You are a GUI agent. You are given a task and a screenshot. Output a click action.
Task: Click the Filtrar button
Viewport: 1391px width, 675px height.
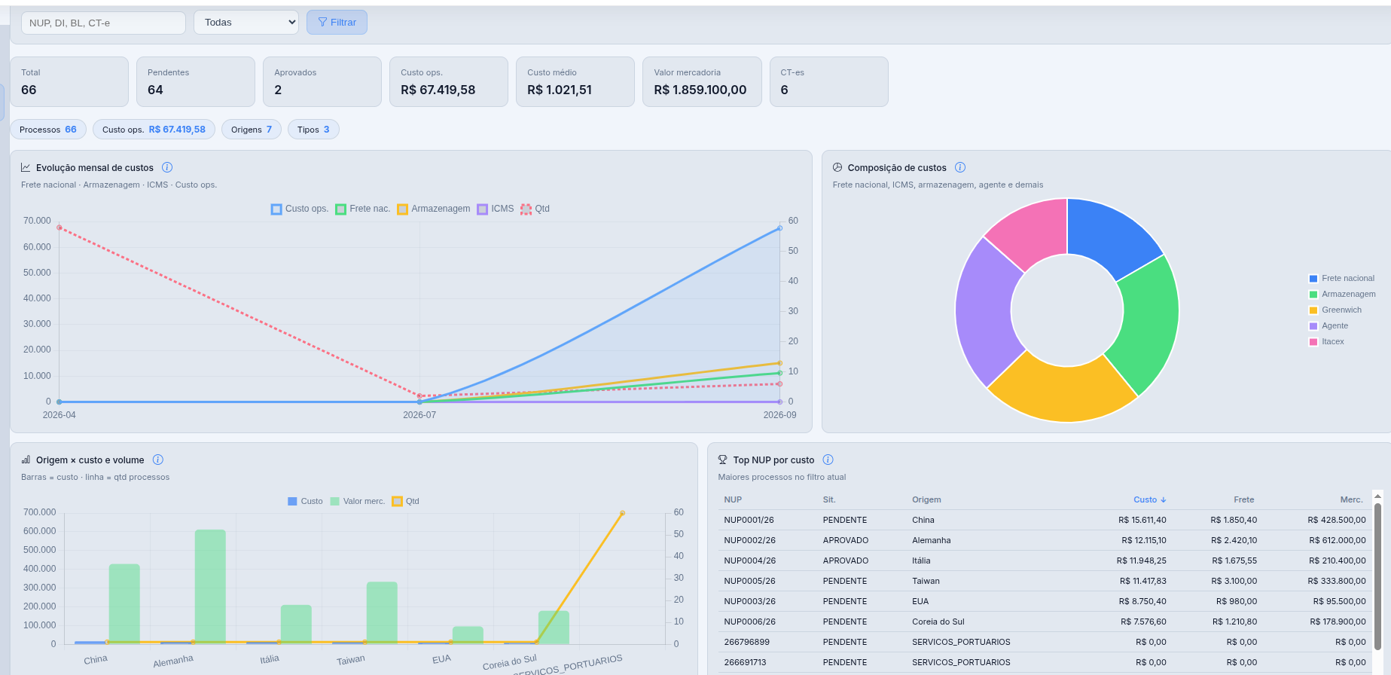coord(337,23)
